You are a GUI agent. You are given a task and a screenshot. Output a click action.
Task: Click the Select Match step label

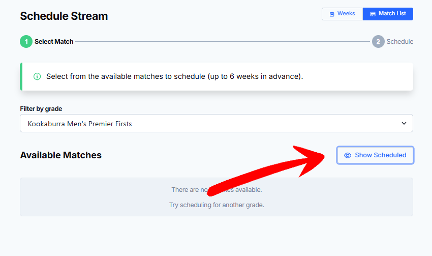click(54, 42)
